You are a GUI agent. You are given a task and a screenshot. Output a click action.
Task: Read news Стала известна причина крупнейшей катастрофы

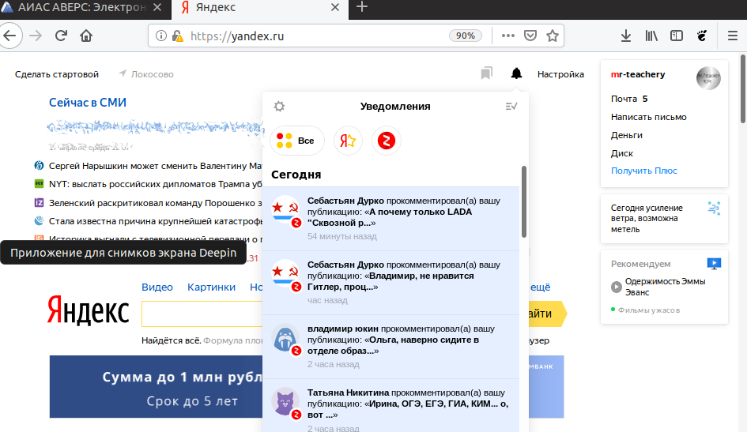155,221
